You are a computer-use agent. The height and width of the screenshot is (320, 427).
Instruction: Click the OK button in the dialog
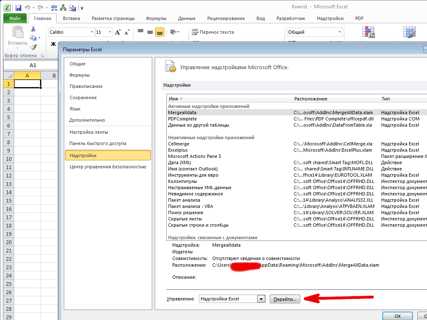coord(397,316)
